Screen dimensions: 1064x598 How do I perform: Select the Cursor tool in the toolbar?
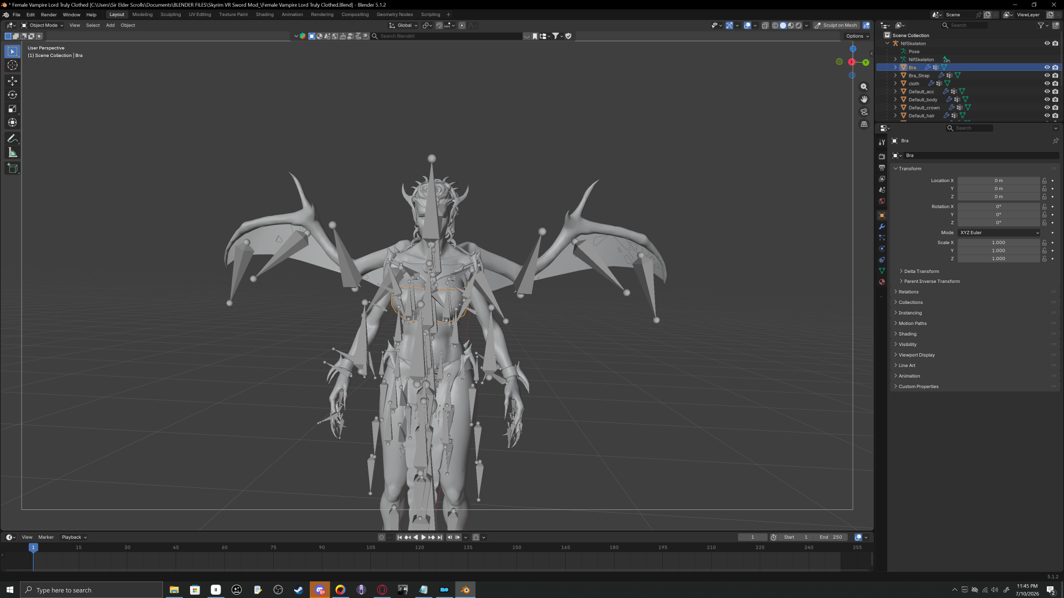coord(12,65)
